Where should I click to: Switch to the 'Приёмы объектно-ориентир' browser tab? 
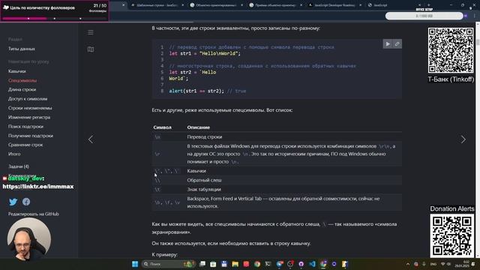[275, 5]
